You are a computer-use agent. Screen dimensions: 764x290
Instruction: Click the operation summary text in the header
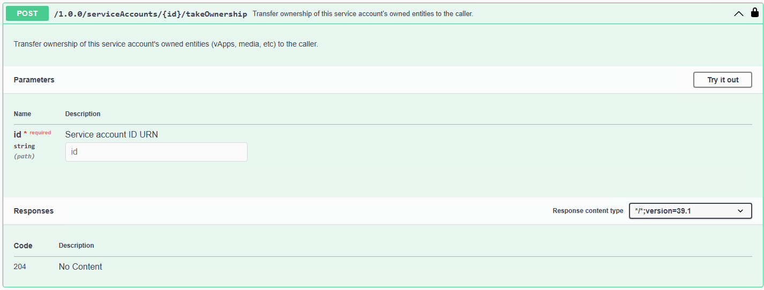pos(363,14)
